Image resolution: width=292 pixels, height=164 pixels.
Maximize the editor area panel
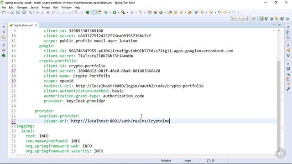click(x=279, y=25)
